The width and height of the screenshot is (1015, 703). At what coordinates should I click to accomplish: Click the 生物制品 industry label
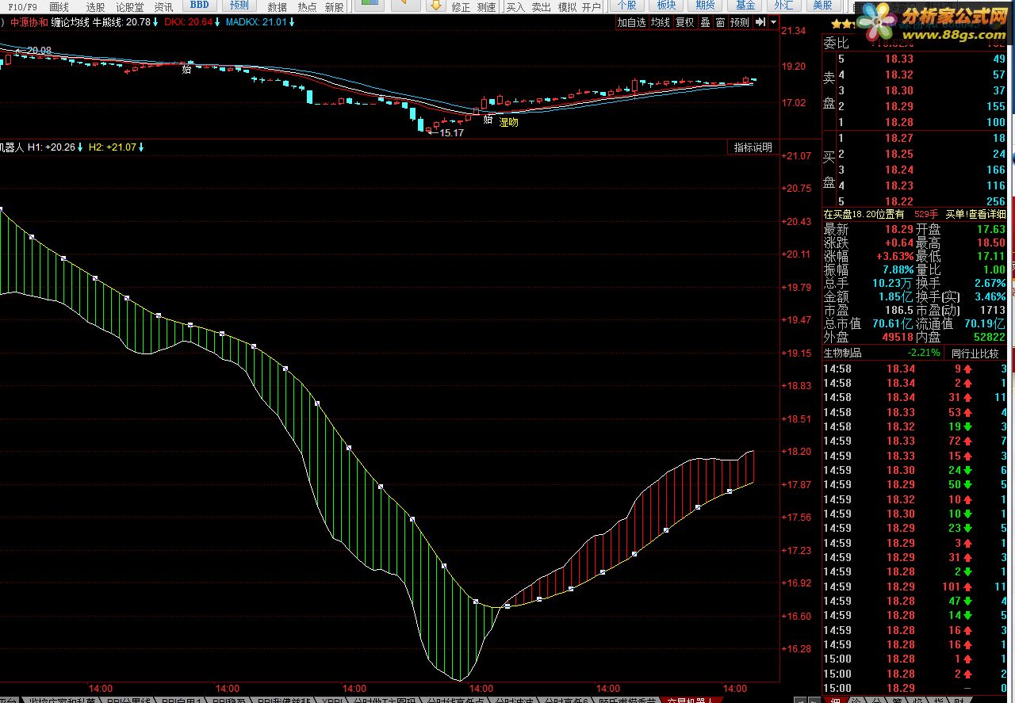843,353
